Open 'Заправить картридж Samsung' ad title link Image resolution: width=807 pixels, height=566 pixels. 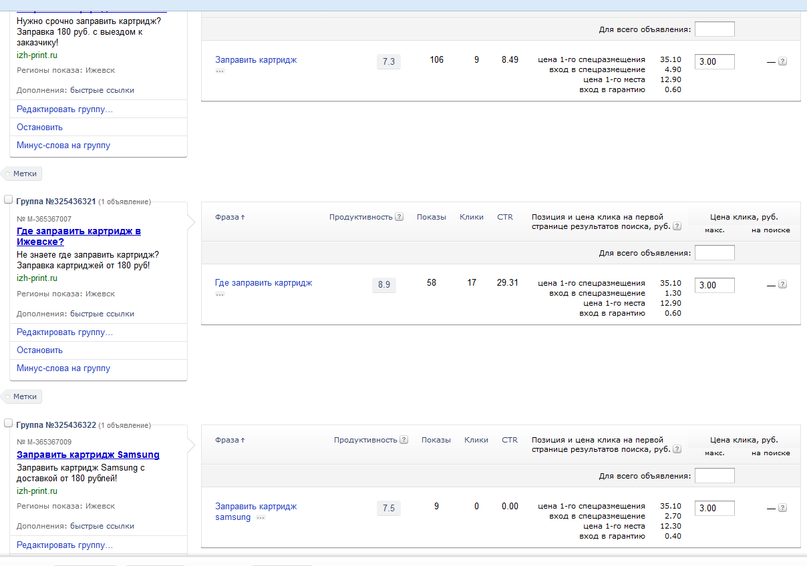pos(88,455)
